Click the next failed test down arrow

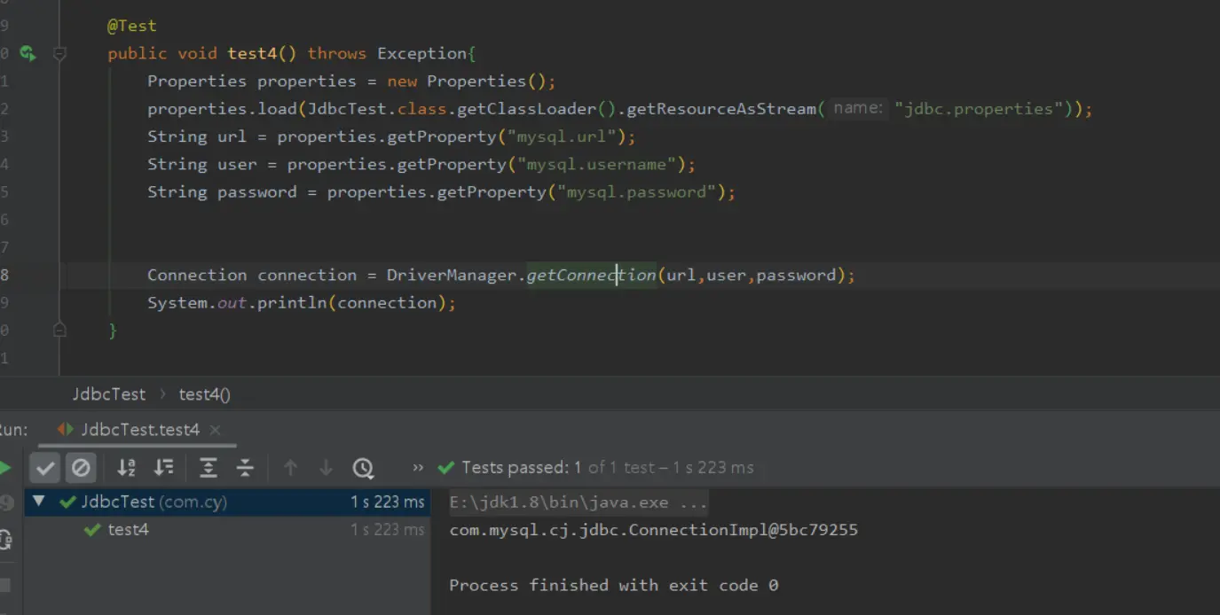(x=326, y=468)
